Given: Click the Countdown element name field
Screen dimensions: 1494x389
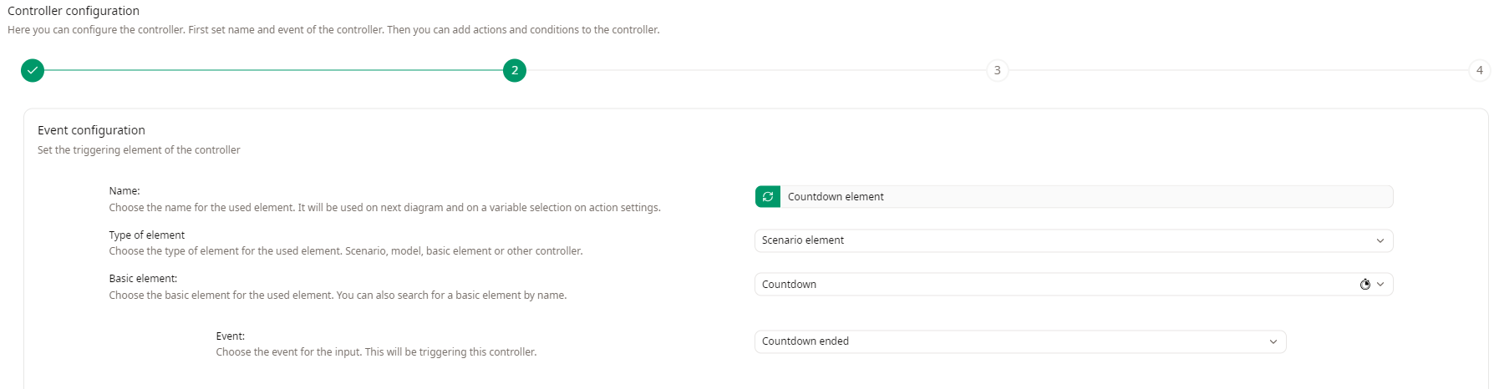Looking at the screenshot, I should point(1086,197).
